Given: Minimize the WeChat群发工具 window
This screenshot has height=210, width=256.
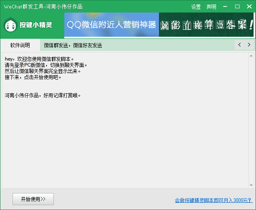Looking at the screenshot, I should [225, 7].
